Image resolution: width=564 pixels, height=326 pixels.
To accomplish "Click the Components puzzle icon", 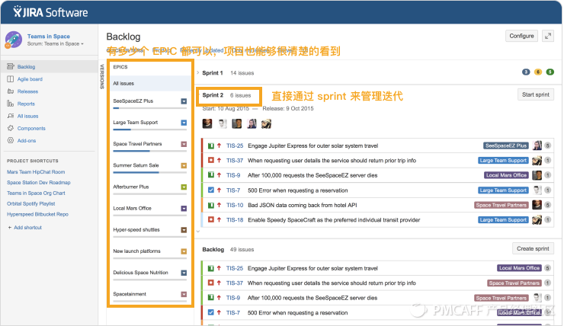I will pyautogui.click(x=11, y=128).
